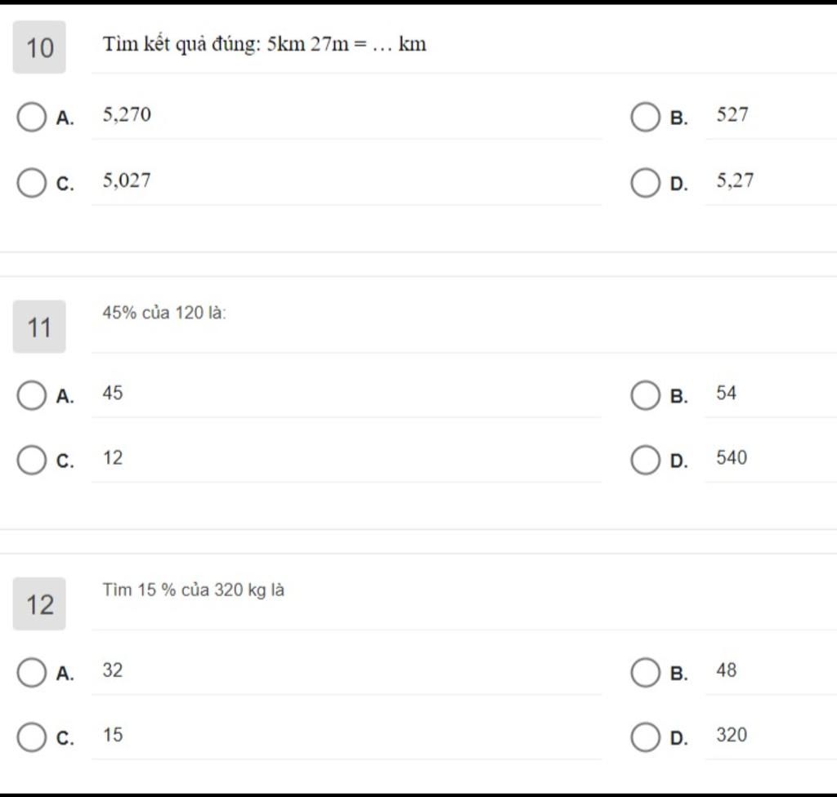Choose option B 48 in question 12
Viewport: 837px width, 797px height.
point(646,672)
